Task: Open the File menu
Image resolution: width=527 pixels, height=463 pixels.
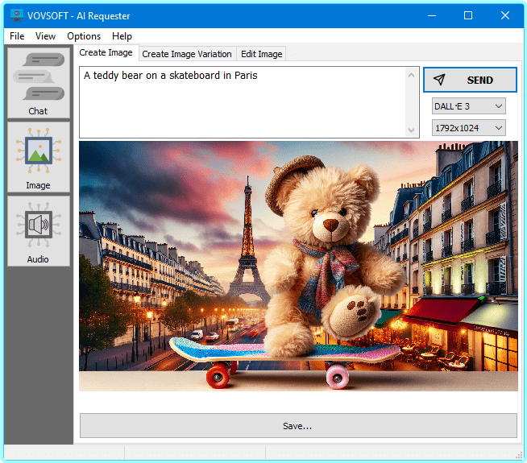Action: tap(17, 36)
